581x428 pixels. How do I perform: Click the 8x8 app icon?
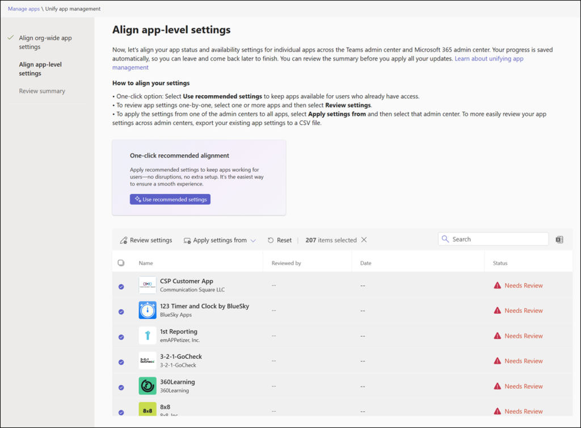point(148,409)
